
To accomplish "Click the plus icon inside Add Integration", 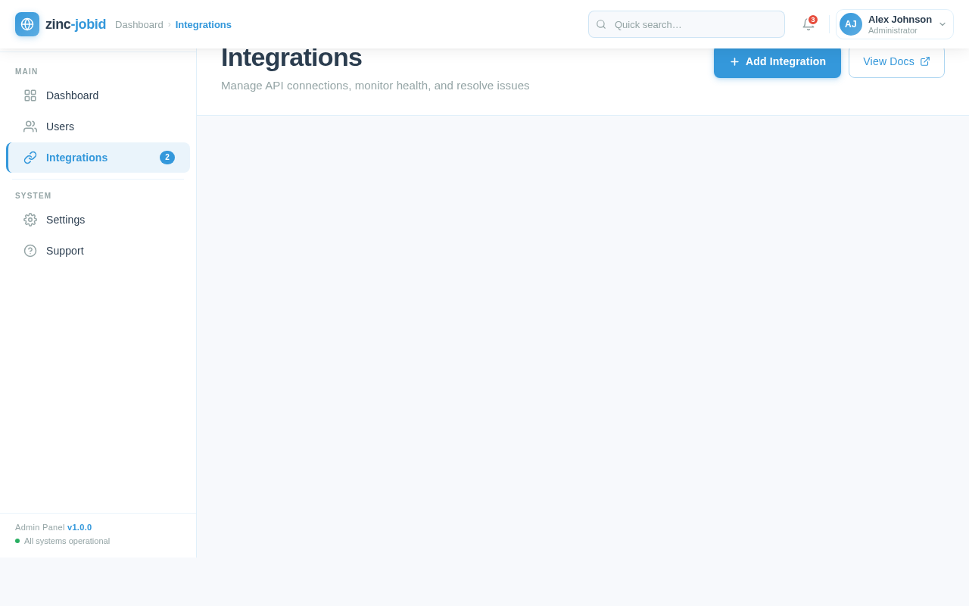I will pyautogui.click(x=734, y=61).
